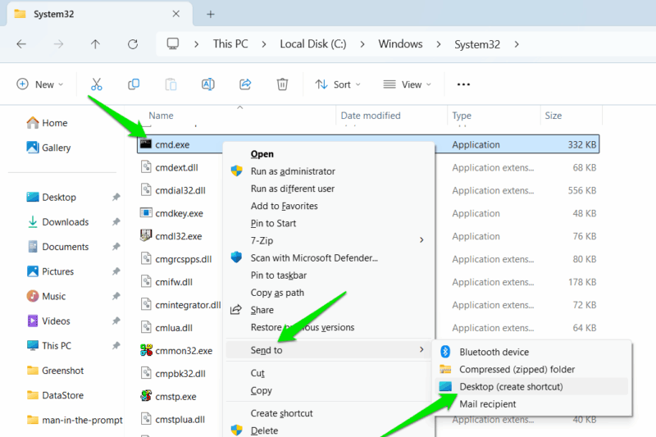The width and height of the screenshot is (656, 437).
Task: Select the cmmon32.exe file icon
Action: click(x=146, y=350)
